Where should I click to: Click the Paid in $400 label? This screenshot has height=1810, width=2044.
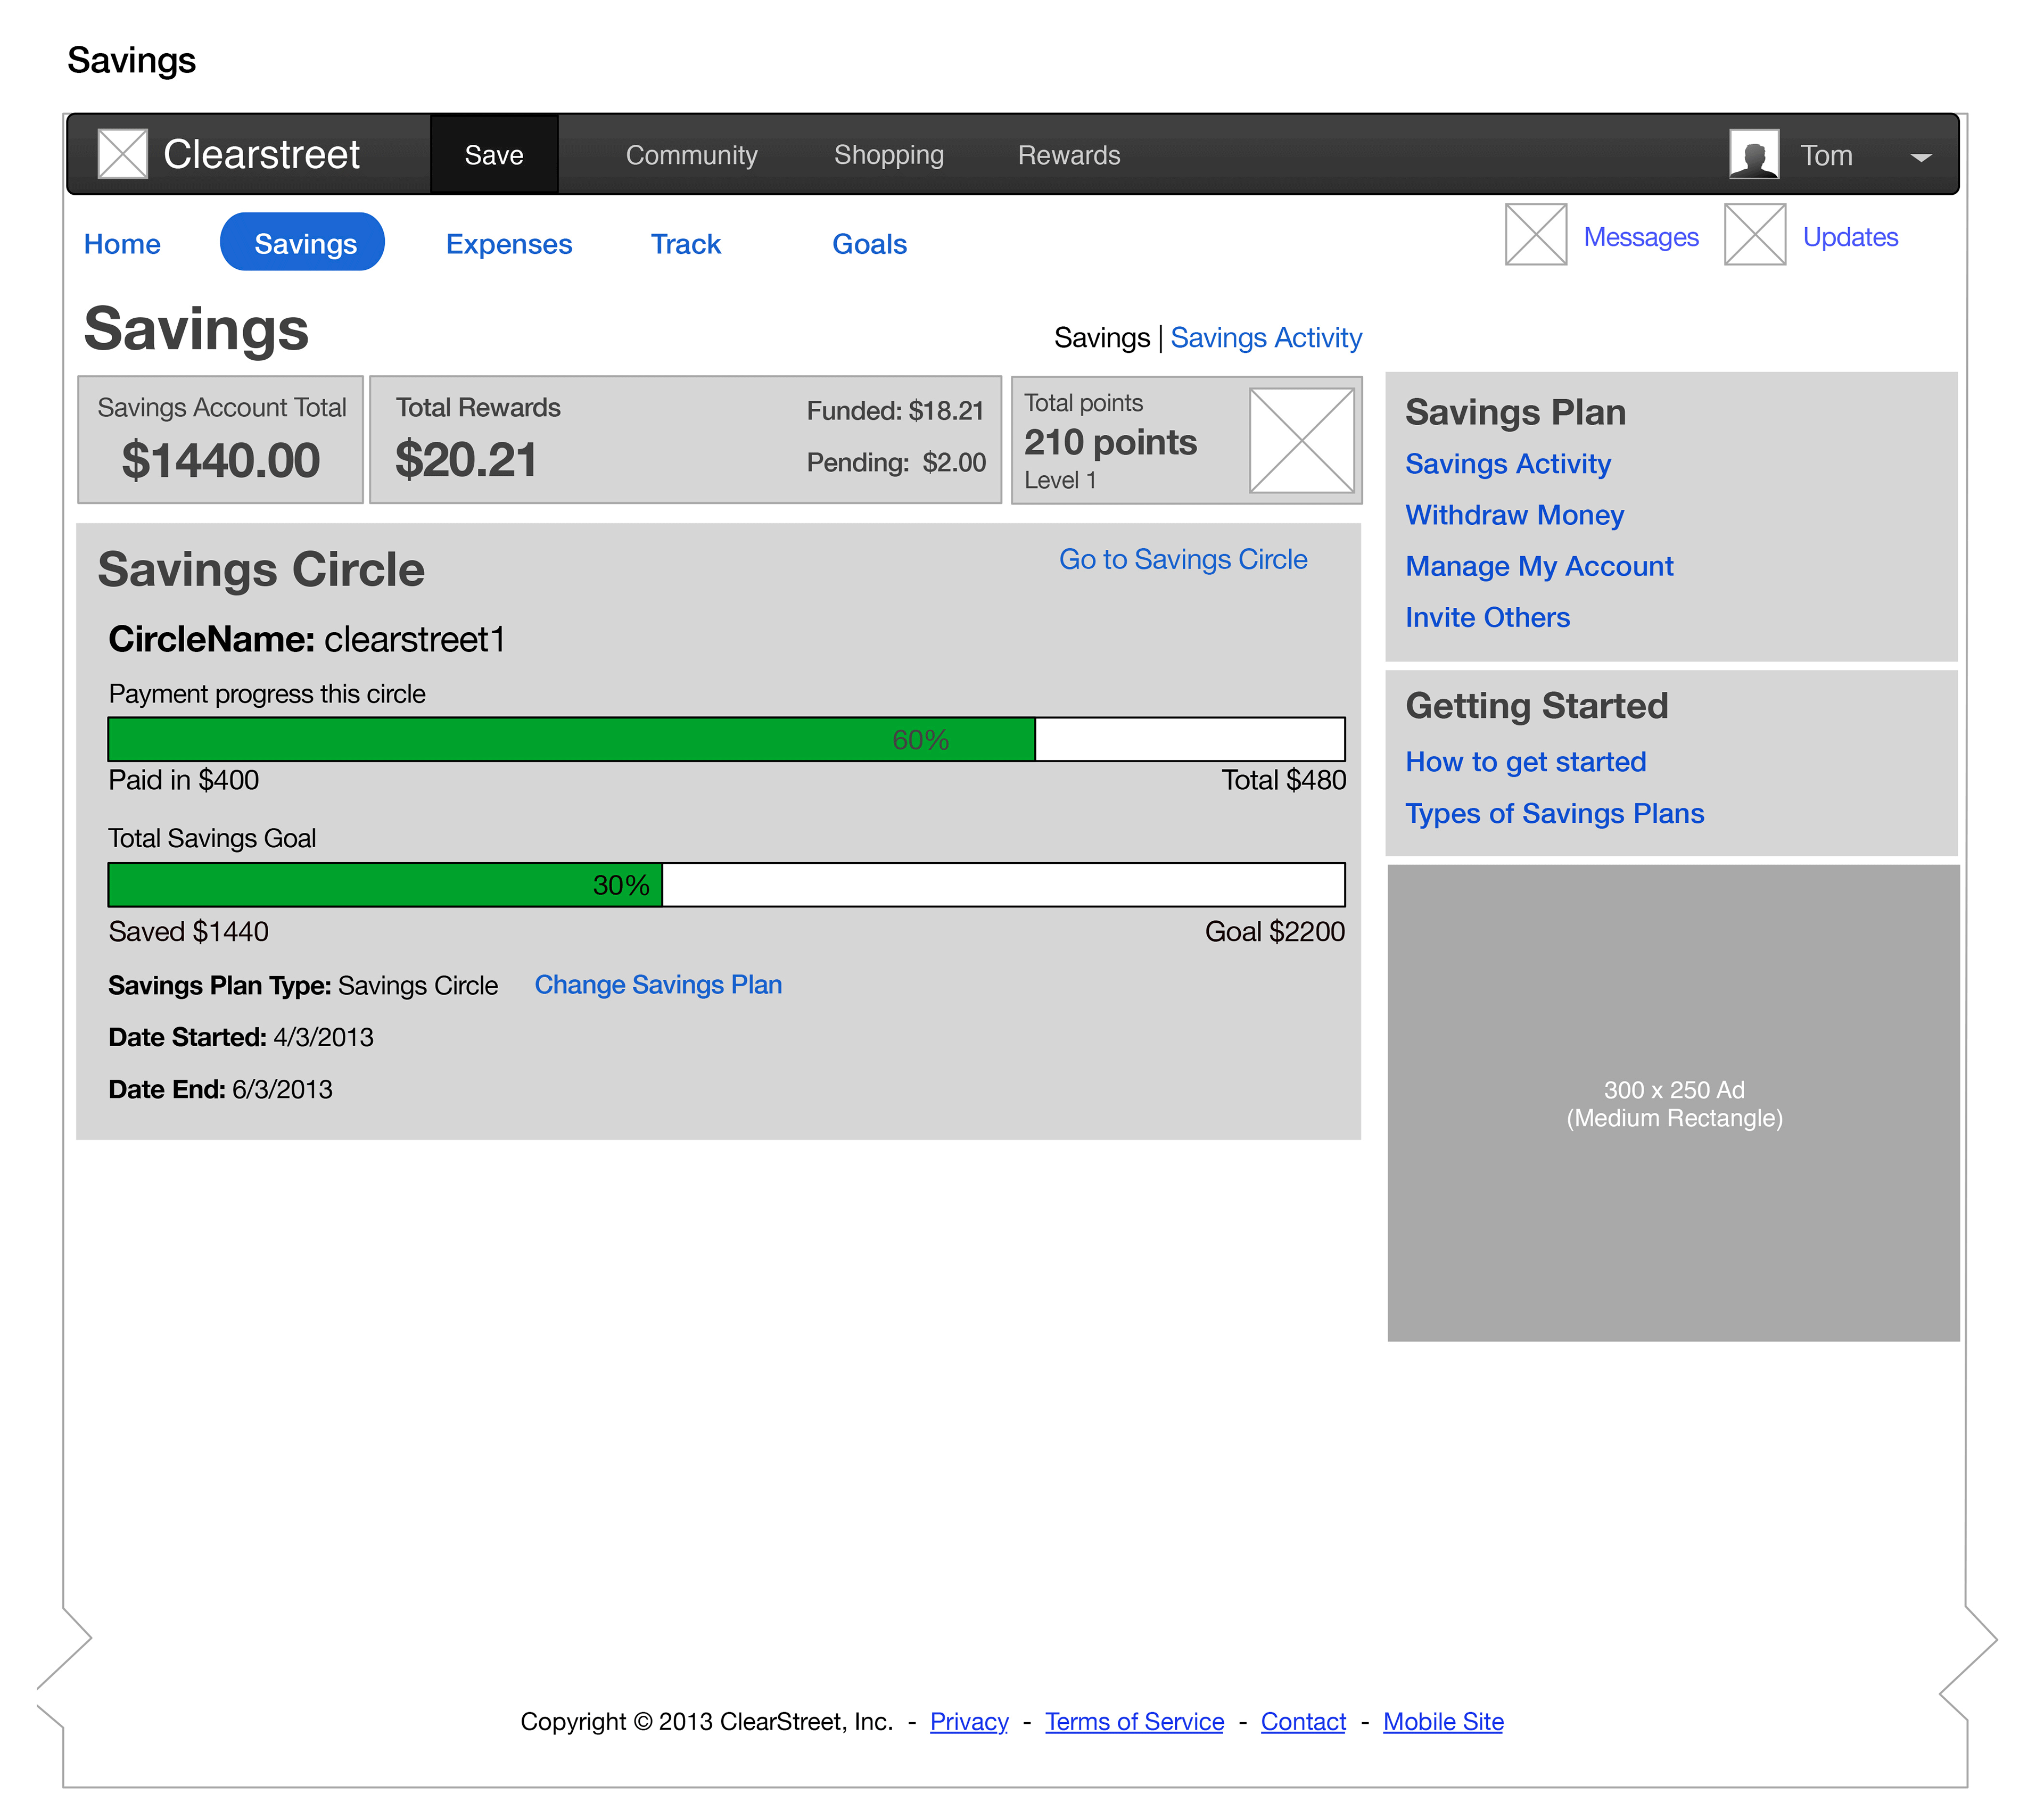coord(183,780)
